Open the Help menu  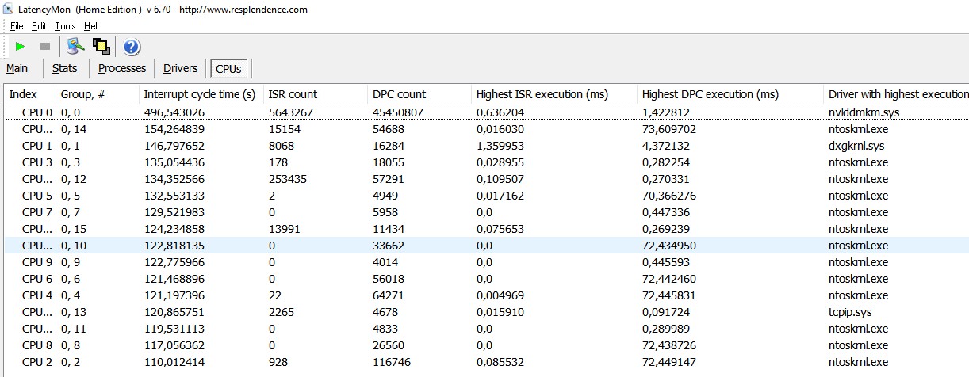[x=93, y=26]
